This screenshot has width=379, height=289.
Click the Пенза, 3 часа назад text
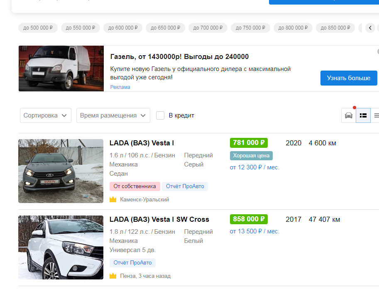coord(145,276)
